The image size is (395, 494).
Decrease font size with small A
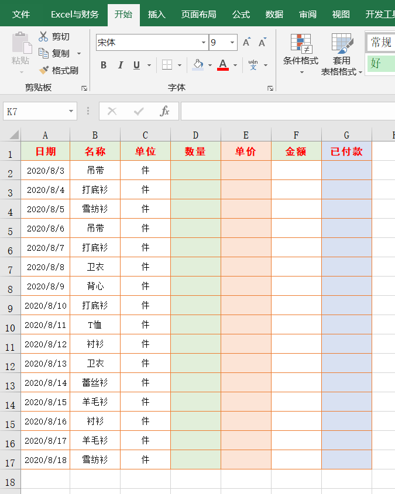262,42
